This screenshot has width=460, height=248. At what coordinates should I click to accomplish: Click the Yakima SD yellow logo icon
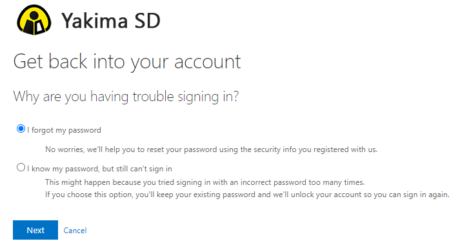(34, 20)
